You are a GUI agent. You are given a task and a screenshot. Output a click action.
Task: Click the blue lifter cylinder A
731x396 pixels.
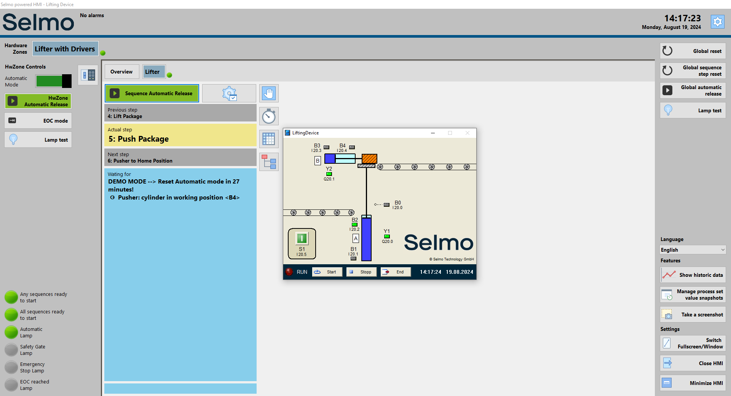click(x=366, y=238)
